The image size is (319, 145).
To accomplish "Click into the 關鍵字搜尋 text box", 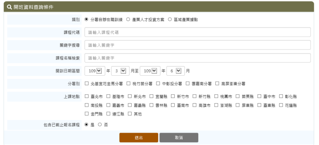I will [x=197, y=45].
